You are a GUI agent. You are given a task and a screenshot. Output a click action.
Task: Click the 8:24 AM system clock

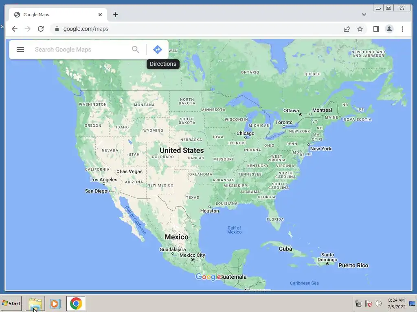coord(396,303)
